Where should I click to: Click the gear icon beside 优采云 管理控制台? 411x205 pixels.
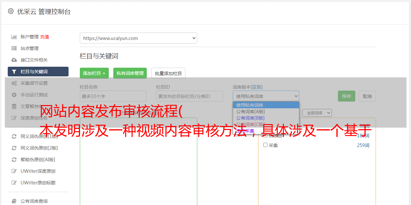tap(11, 11)
